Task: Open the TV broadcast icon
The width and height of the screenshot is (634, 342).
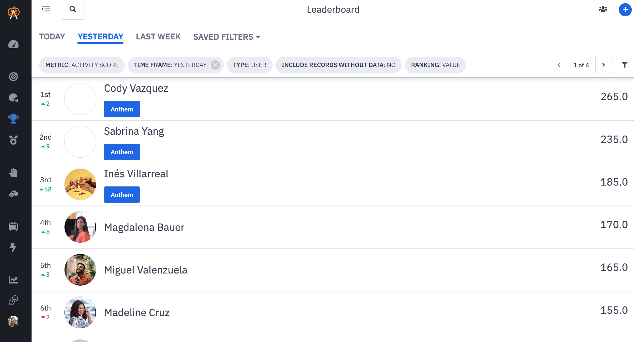Action: click(x=13, y=226)
